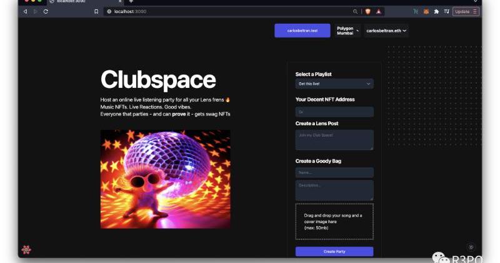Screen dimensions: 500x263
Task: Open the Select a Playlist dropdown
Action: pyautogui.click(x=334, y=84)
